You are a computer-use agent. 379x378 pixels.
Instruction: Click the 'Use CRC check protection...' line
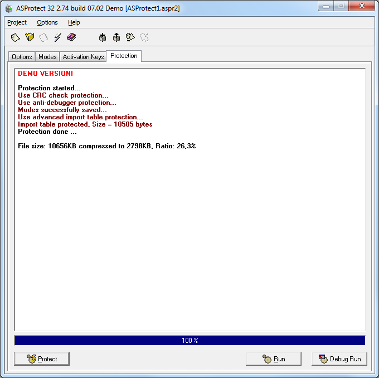tap(63, 95)
